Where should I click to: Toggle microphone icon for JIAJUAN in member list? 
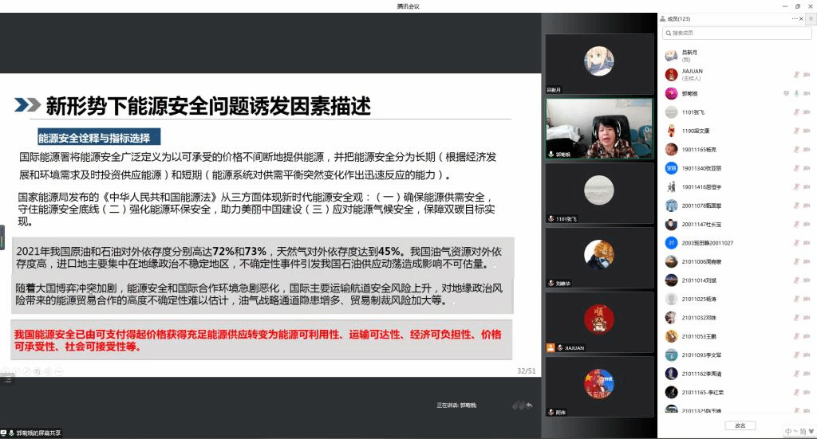coord(795,74)
